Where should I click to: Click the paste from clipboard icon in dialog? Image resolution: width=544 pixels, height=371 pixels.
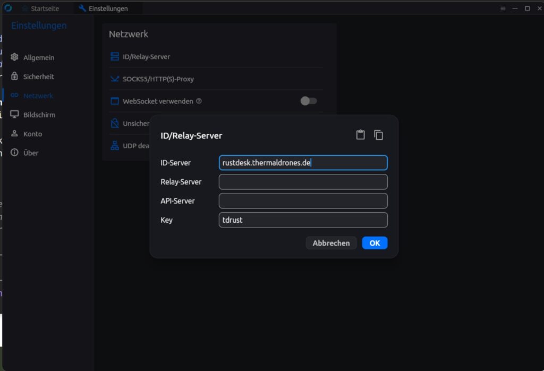[x=361, y=134]
